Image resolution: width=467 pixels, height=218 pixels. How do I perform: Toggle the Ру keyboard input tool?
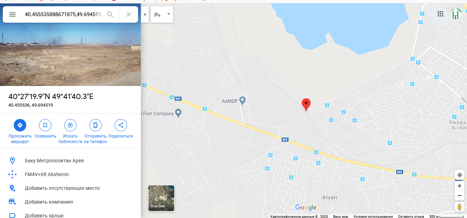click(157, 14)
